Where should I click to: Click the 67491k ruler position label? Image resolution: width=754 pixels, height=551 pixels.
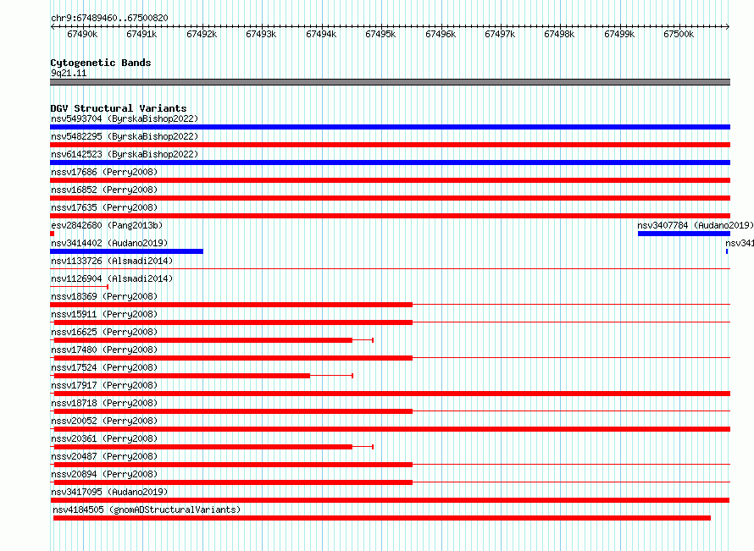(x=141, y=34)
